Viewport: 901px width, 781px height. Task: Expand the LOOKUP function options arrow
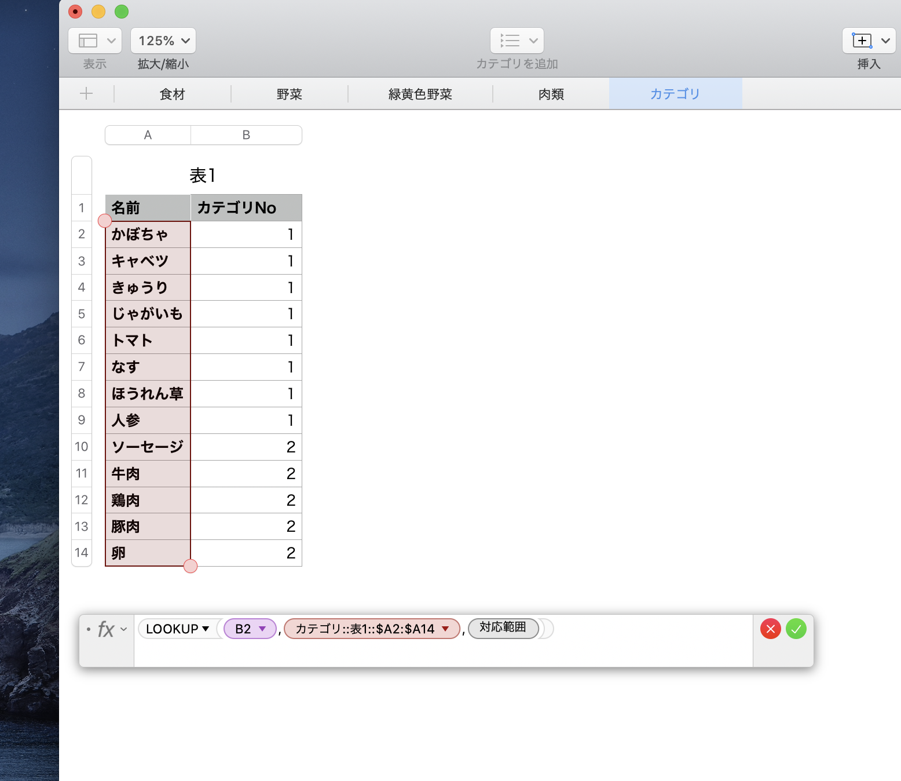[206, 629]
